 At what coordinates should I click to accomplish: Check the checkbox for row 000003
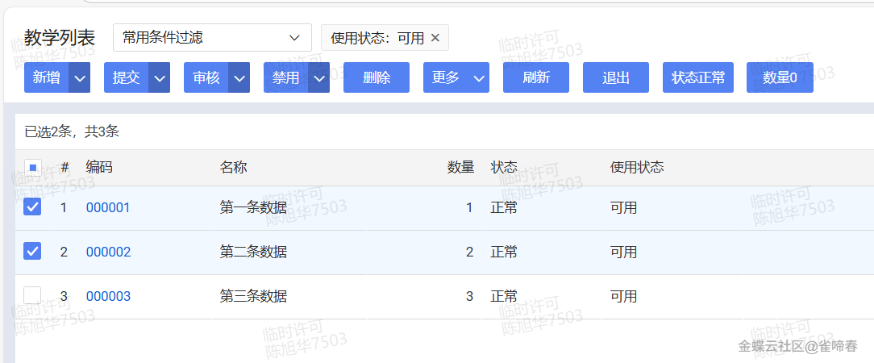tap(32, 295)
